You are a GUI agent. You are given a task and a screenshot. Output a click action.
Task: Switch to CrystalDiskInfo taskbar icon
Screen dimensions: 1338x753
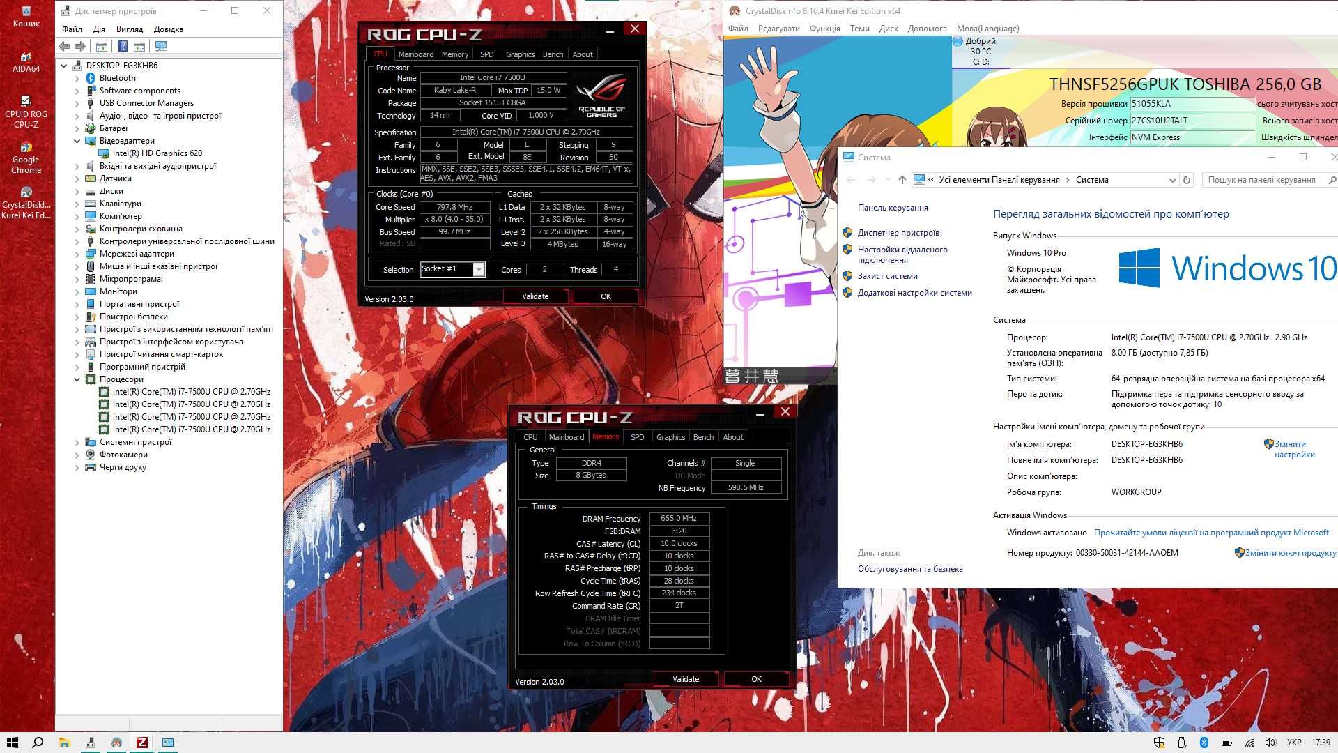click(116, 743)
